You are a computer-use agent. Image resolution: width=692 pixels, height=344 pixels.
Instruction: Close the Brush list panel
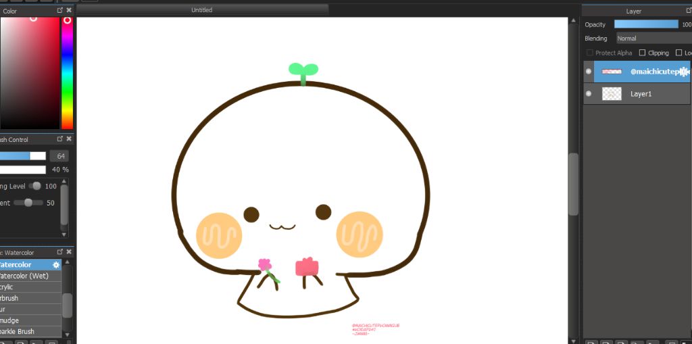tap(69, 251)
